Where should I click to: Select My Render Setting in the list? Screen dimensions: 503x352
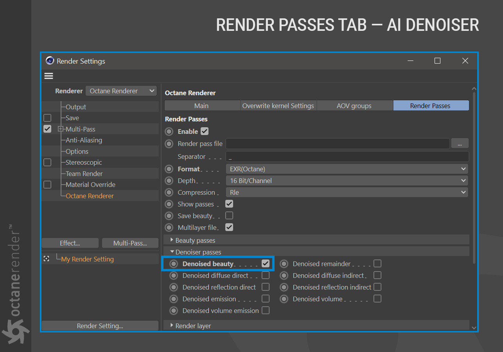(88, 259)
